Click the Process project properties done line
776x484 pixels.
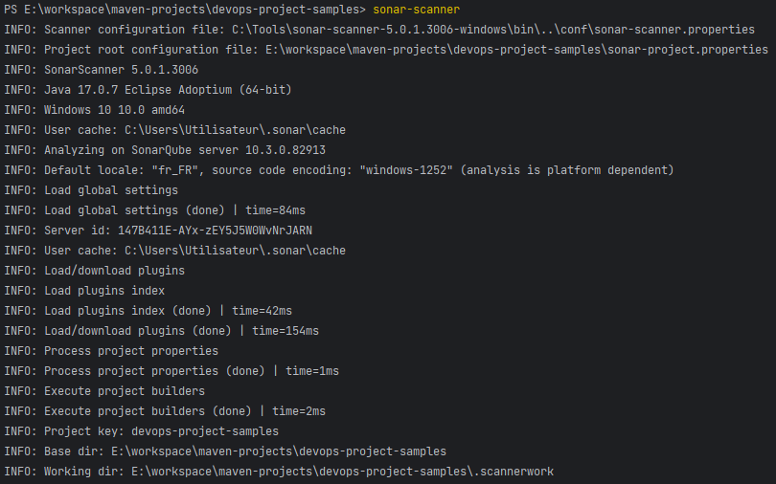tap(171, 371)
